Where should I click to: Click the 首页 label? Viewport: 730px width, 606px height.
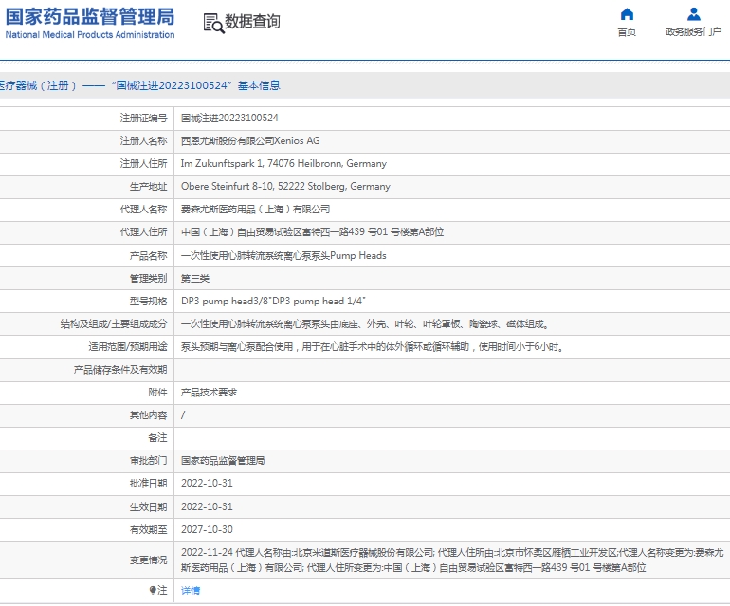click(x=627, y=31)
